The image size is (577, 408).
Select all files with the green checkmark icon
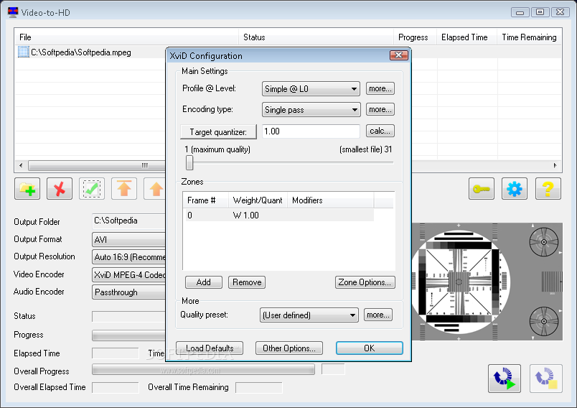pos(92,188)
